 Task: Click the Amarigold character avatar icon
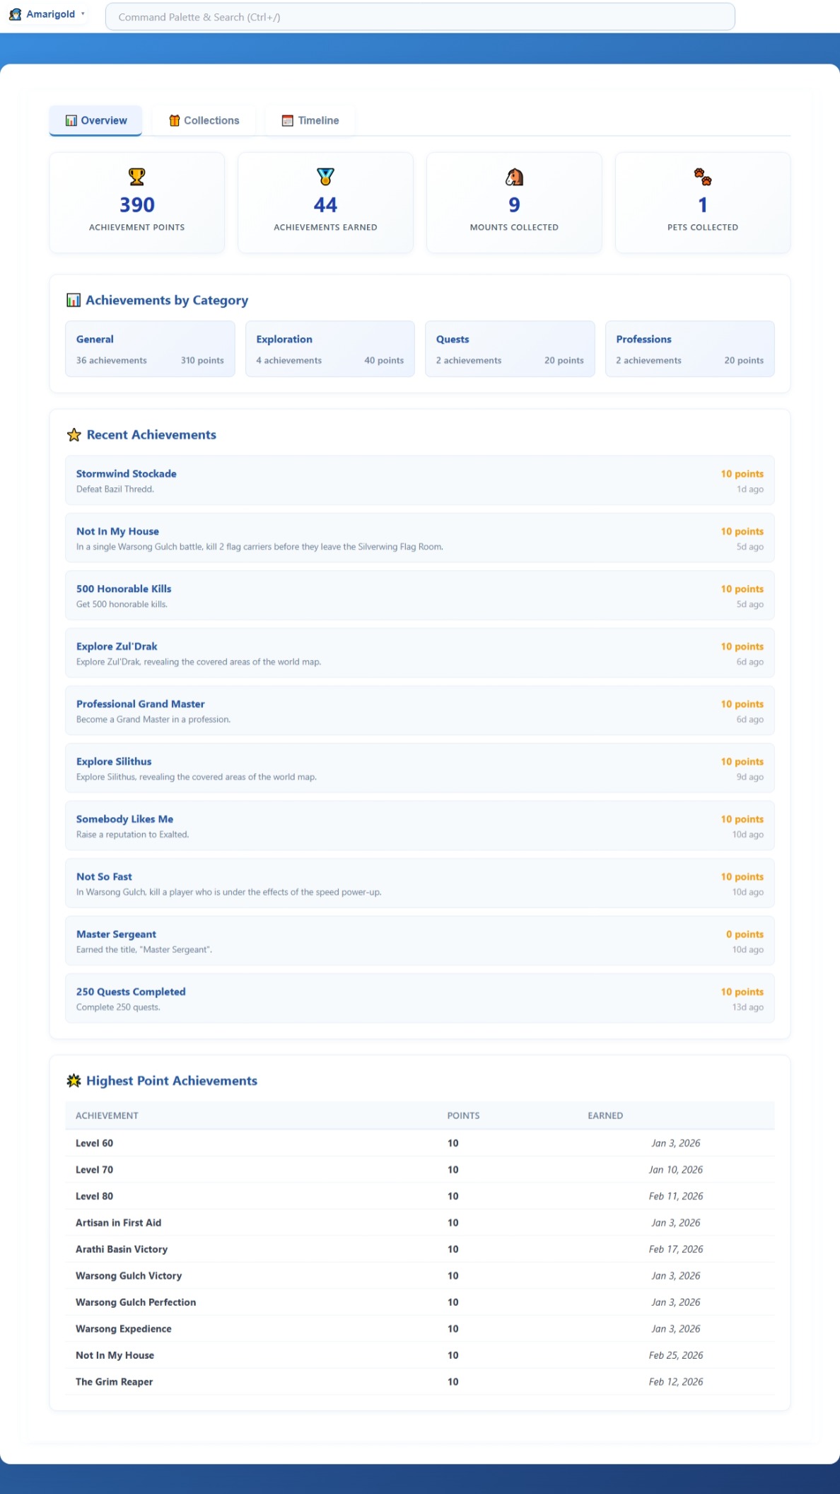click(15, 14)
